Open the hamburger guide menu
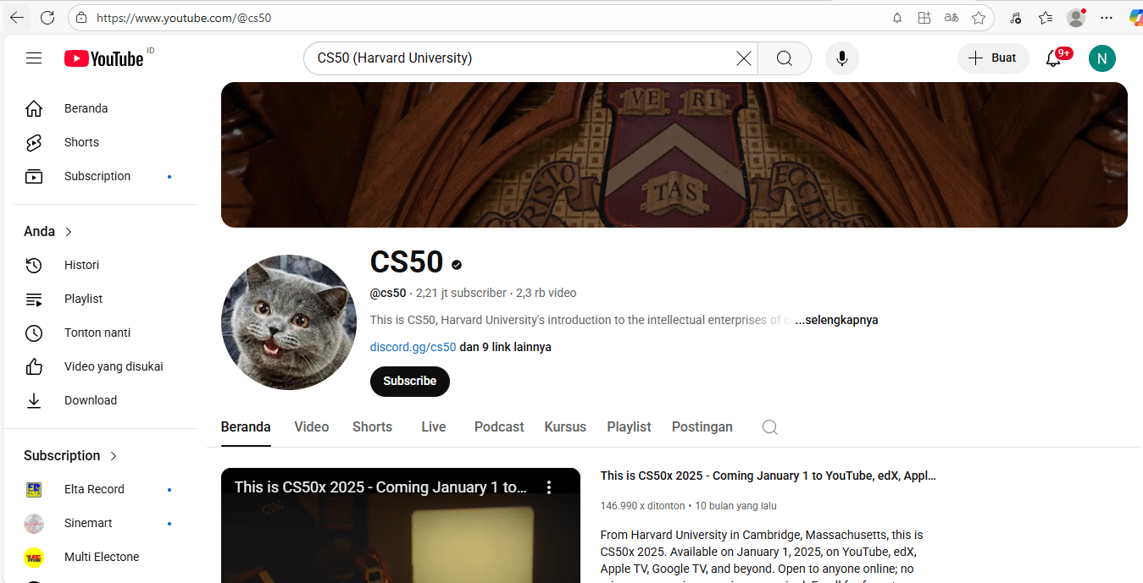1143x583 pixels. pyautogui.click(x=34, y=58)
